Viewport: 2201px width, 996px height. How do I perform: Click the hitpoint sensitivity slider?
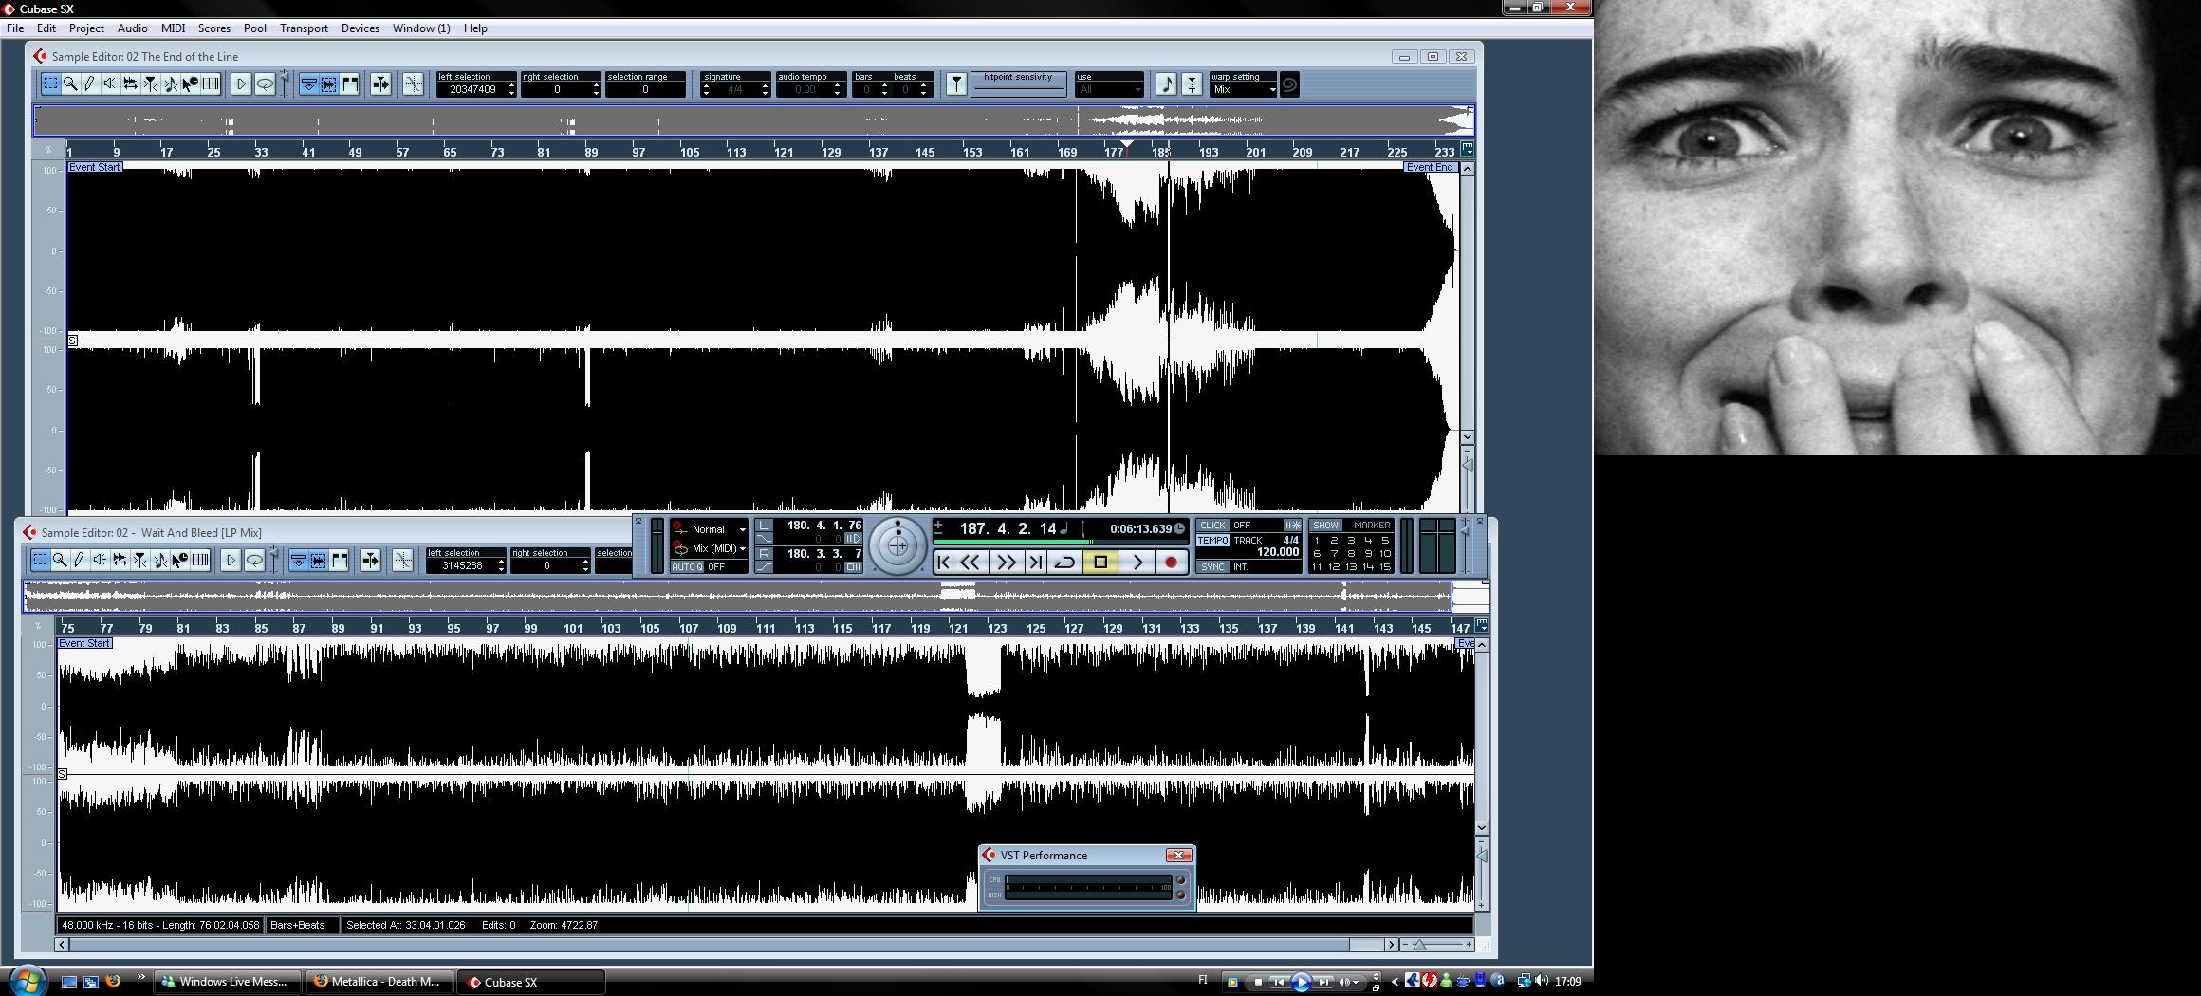[x=1018, y=89]
